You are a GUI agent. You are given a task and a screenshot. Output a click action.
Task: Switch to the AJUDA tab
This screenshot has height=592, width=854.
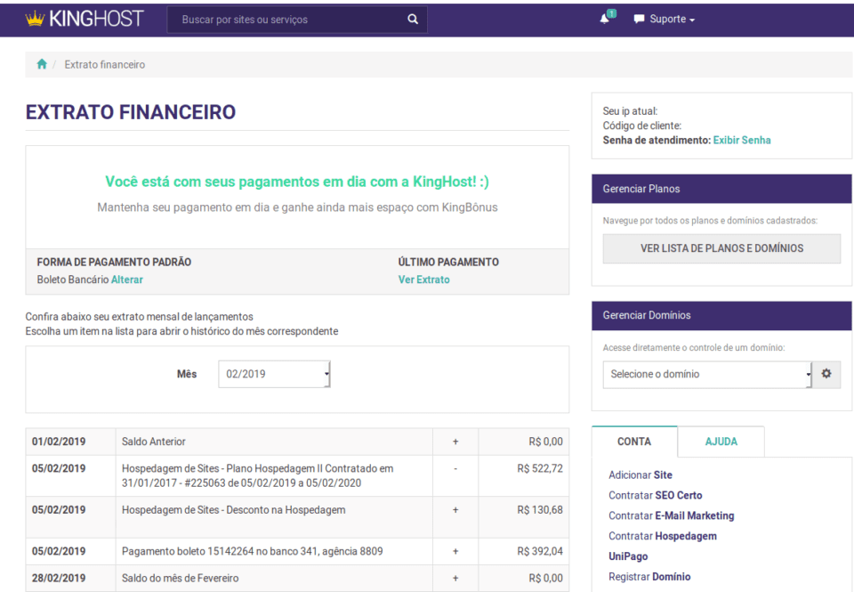click(721, 442)
